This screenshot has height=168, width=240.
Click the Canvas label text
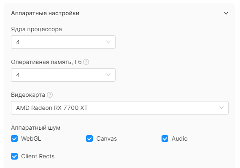pyautogui.click(x=107, y=139)
